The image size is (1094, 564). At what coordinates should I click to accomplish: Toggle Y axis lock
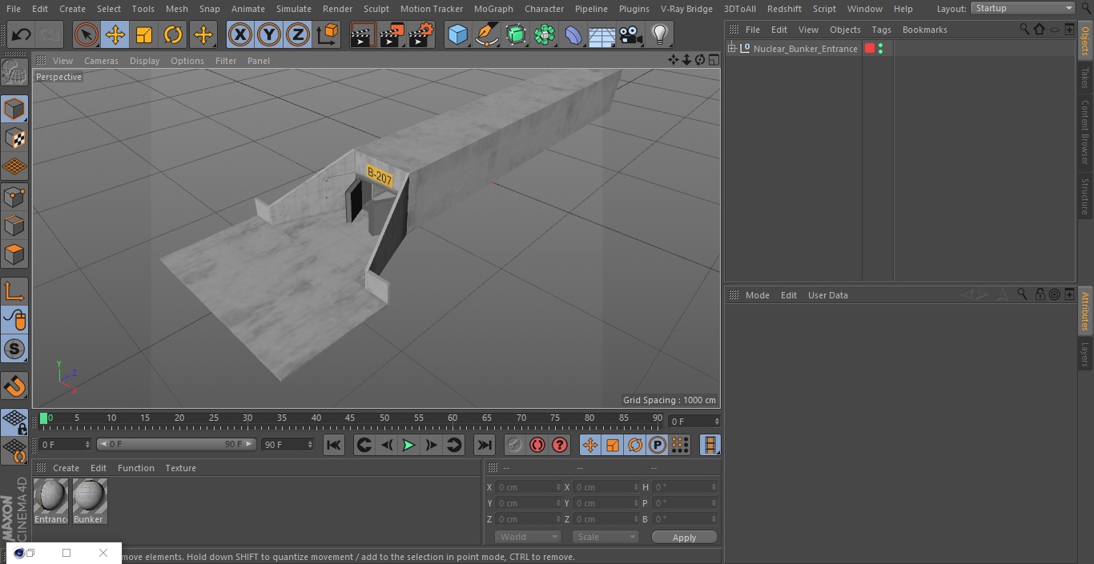269,34
